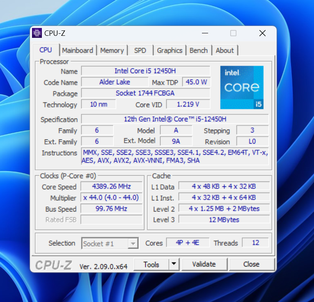Close the CPU-Z window with the X
Screen dimensions: 314x302
pyautogui.click(x=262, y=33)
